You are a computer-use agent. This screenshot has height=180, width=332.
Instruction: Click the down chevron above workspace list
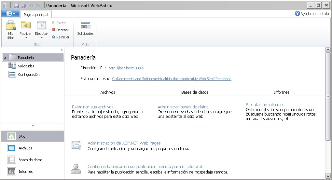click(x=33, y=126)
